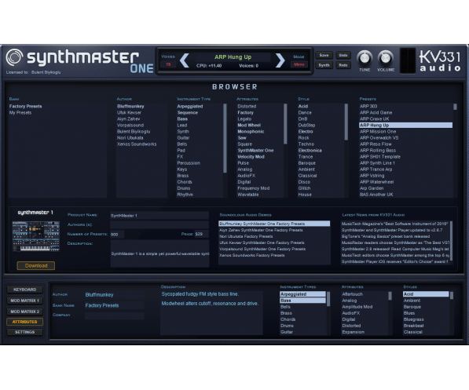Toggle Monophonic attribute filter
The height and width of the screenshot is (390, 469).
pyautogui.click(x=251, y=132)
